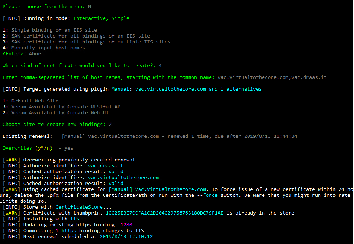Click option 4 Manually input host names
This screenshot has width=354, height=244.
click(44, 48)
